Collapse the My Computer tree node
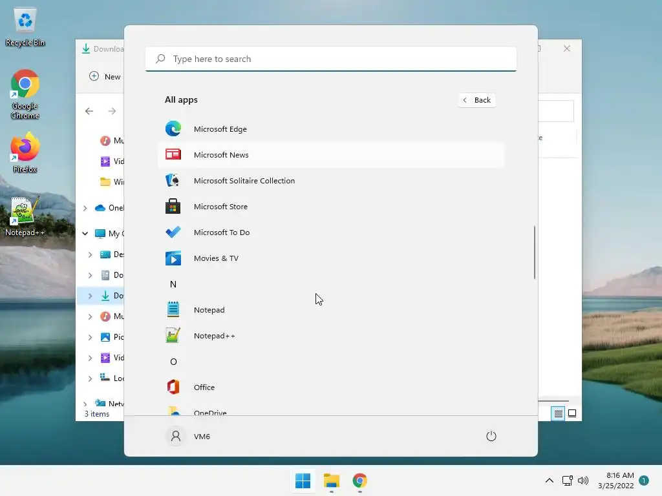 point(85,233)
